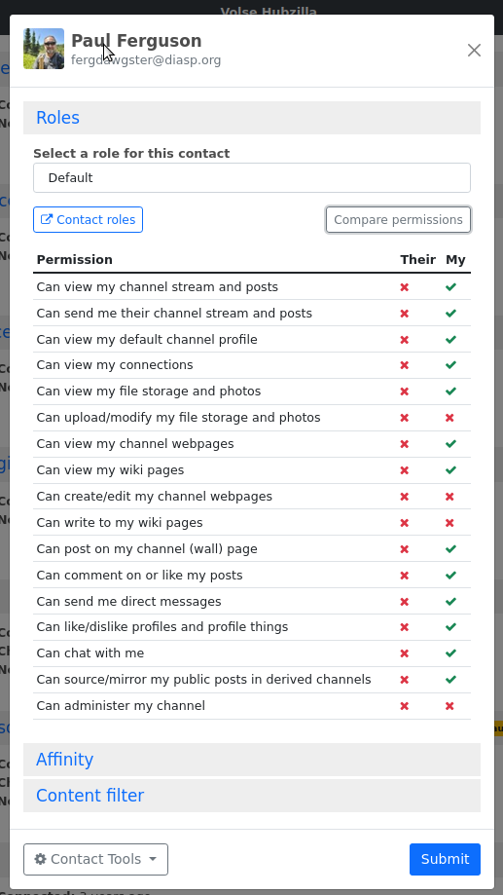The width and height of the screenshot is (503, 895).
Task: Collapse the Roles section header
Action: 57,118
